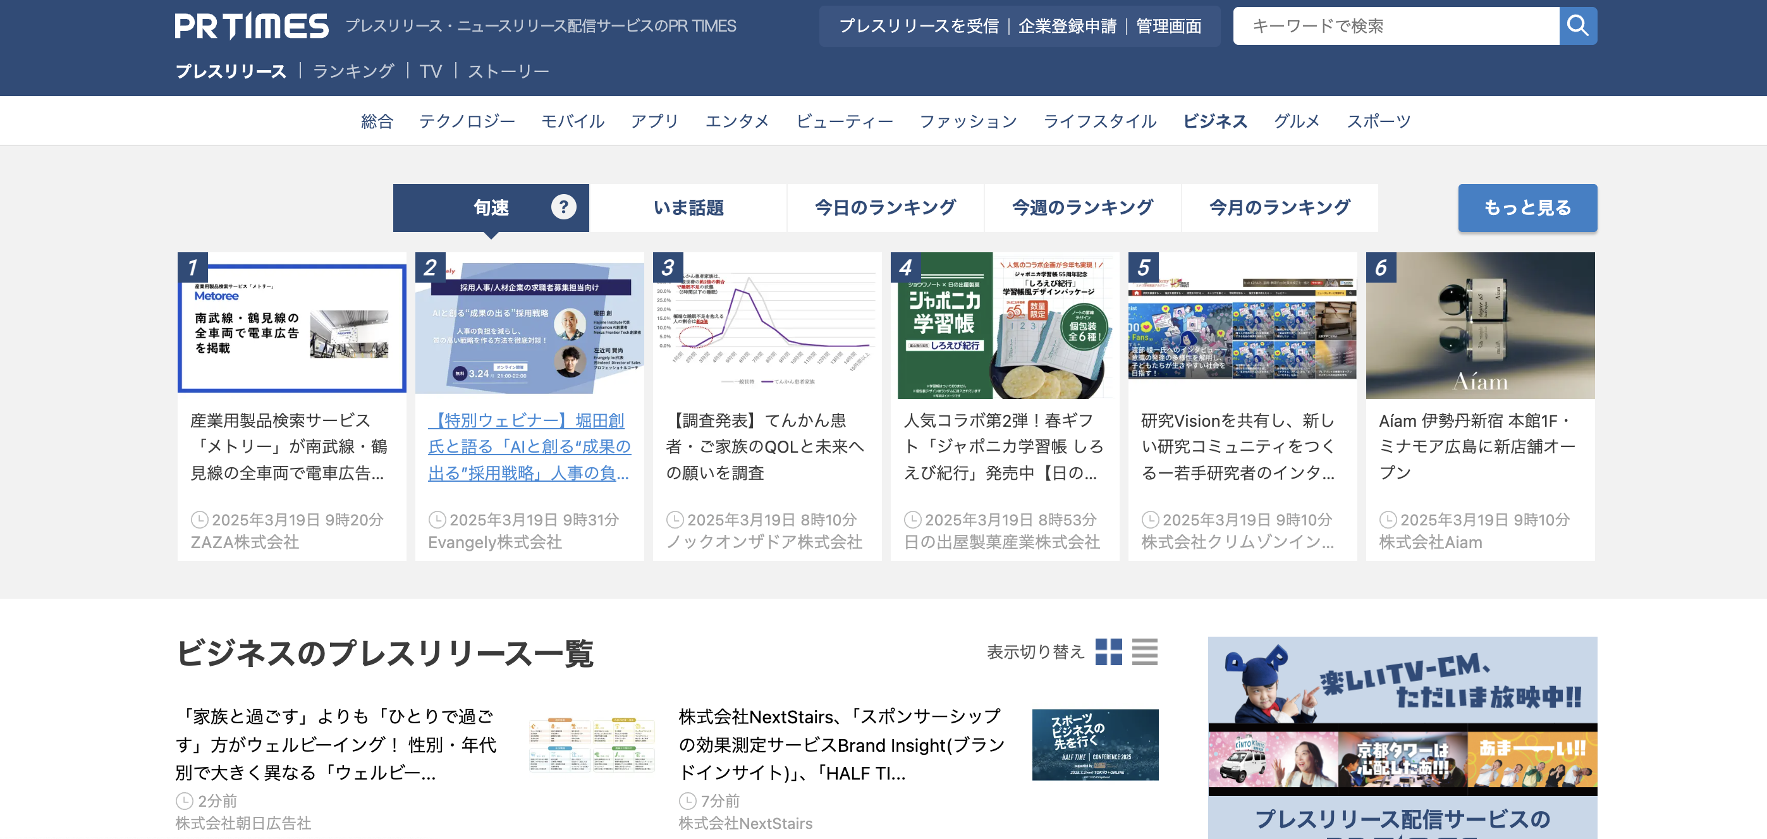Click the question mark help icon beside 旬速

pyautogui.click(x=563, y=207)
